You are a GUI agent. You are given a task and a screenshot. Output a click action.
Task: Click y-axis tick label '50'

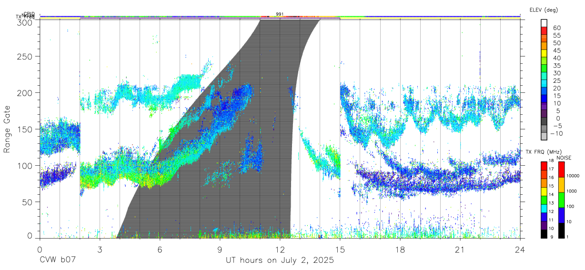(28, 202)
